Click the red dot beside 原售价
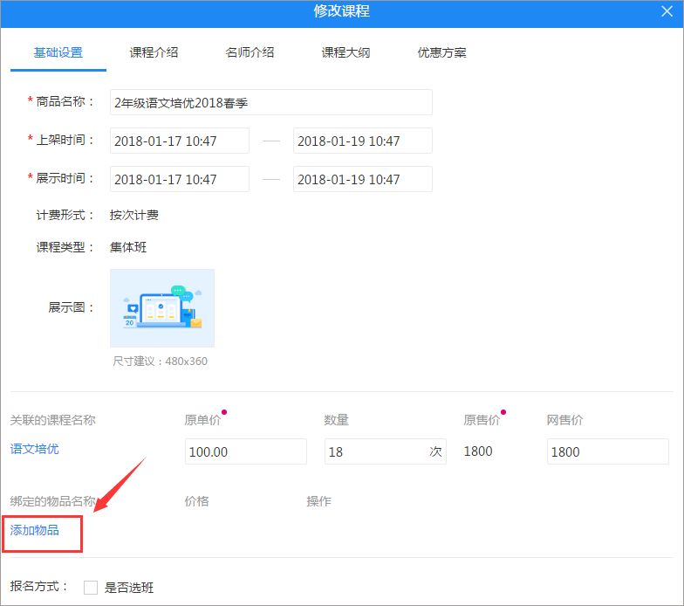Screen dimensions: 684x606 point(503,411)
